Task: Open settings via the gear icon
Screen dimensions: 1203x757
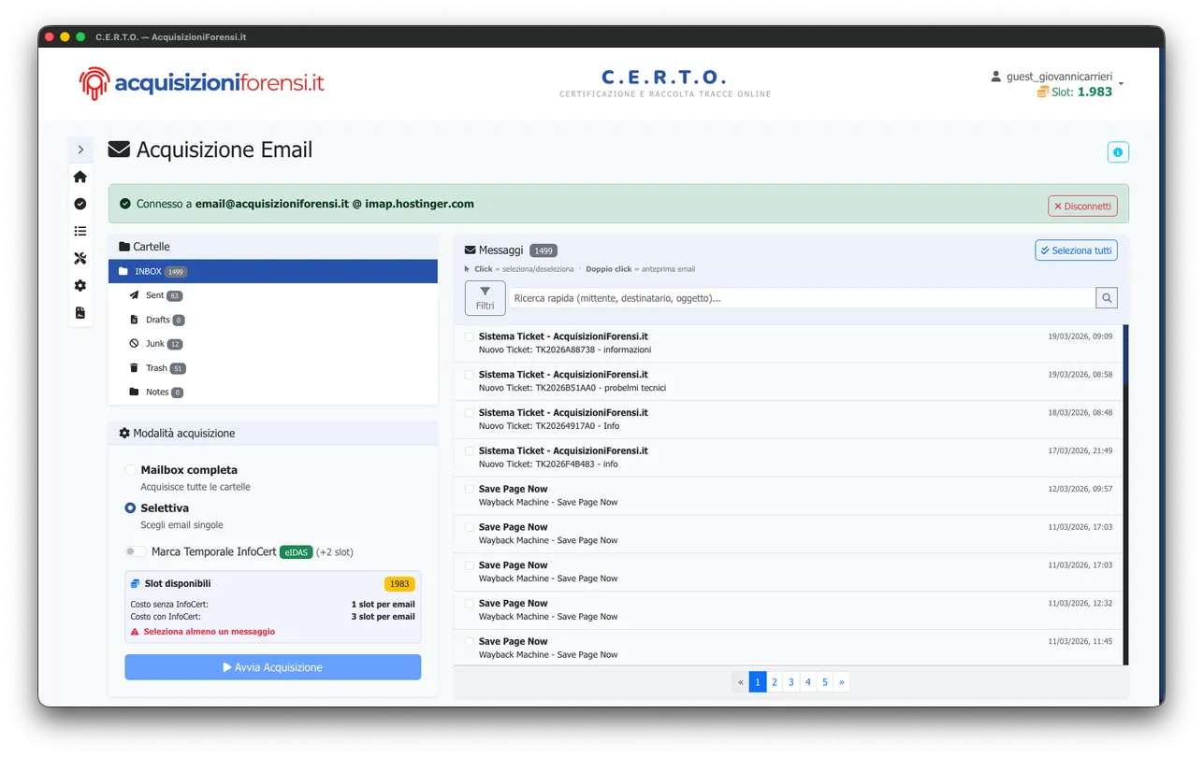Action: coord(80,286)
